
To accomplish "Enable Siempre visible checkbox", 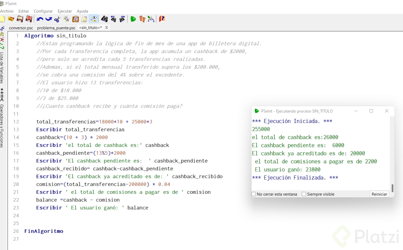I will pos(304,194).
